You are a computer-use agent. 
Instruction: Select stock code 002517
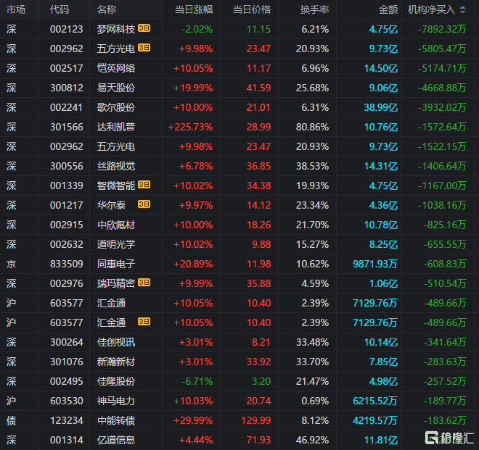(66, 68)
